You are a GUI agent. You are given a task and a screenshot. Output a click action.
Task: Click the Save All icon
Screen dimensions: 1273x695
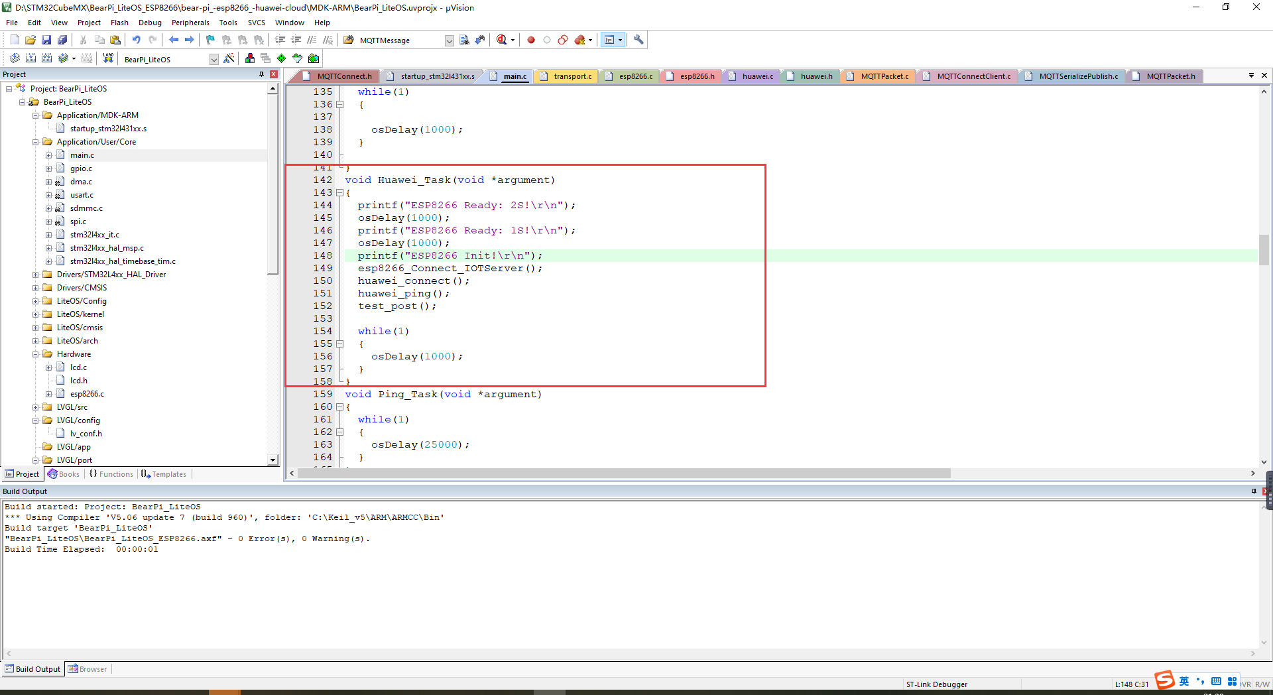click(62, 40)
